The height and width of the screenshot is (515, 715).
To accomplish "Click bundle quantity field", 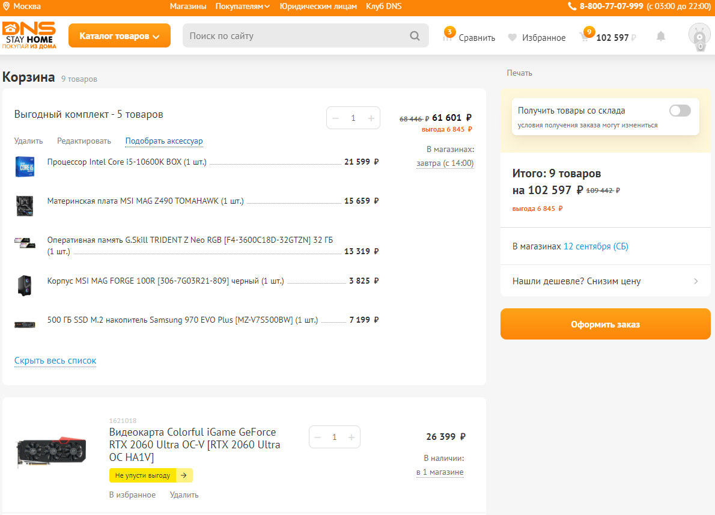I will pos(353,118).
